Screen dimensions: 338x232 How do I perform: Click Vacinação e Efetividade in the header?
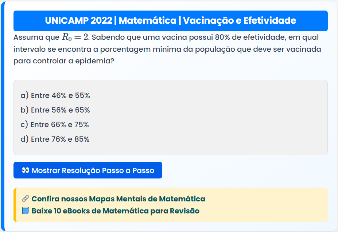coord(239,21)
